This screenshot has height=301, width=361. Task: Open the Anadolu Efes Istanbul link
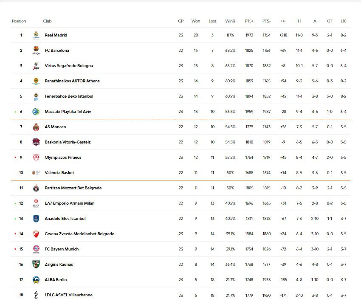65,219
